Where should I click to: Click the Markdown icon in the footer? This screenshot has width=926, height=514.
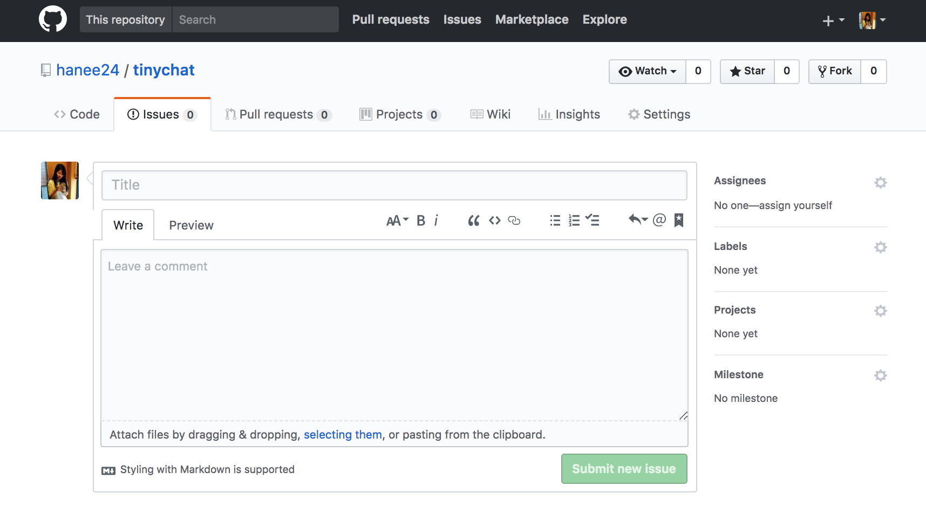click(x=108, y=471)
